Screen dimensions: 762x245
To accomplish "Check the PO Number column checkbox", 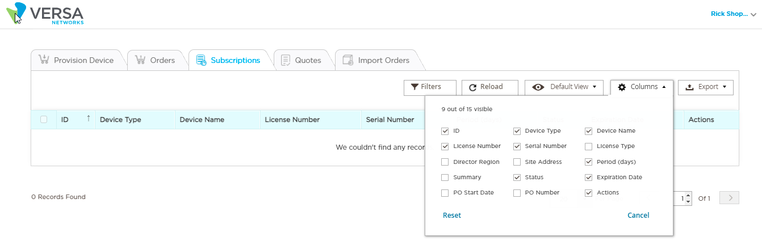I will 517,193.
